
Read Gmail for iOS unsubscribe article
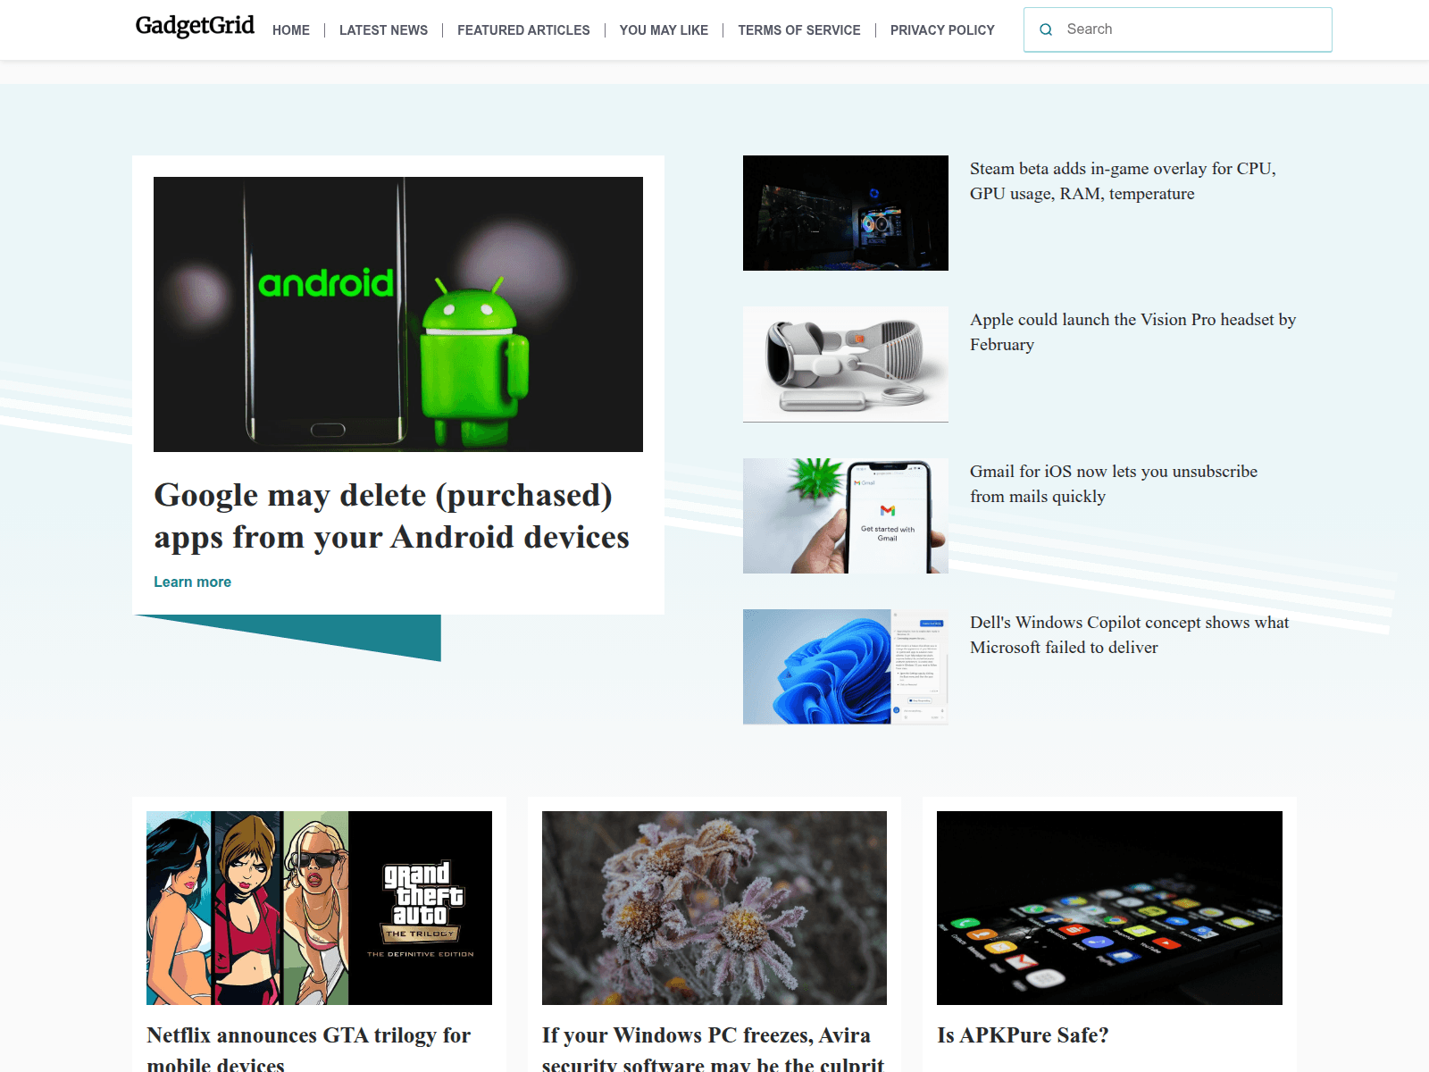click(x=1114, y=483)
